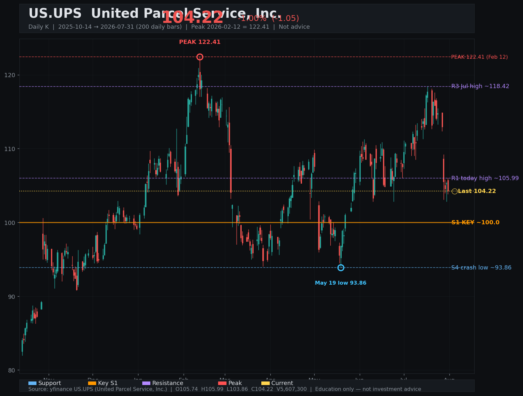Click the "PEAK 122.41" annotation above the candles
The height and width of the screenshot is (396, 523).
click(x=200, y=42)
